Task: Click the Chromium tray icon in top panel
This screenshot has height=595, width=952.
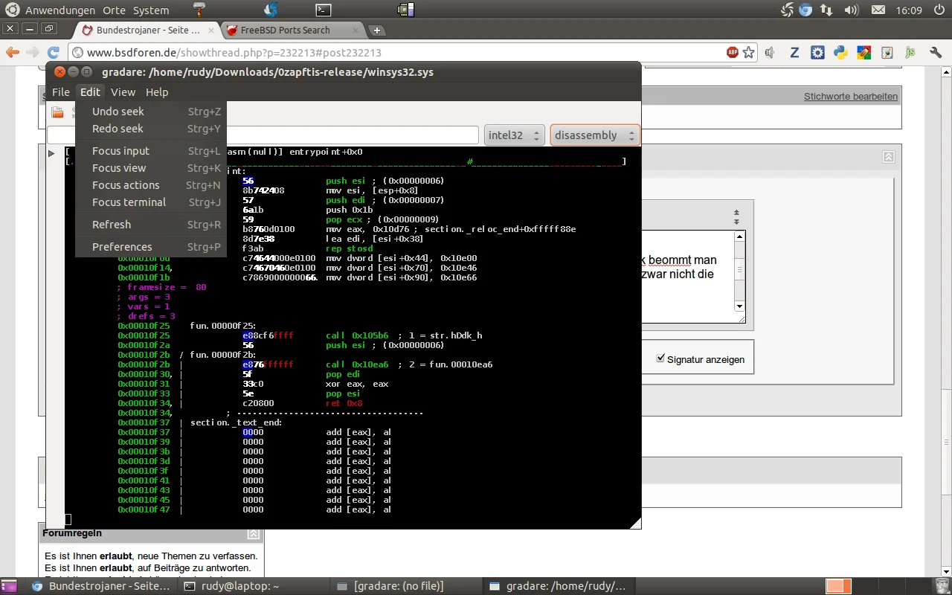Action: pyautogui.click(x=805, y=10)
